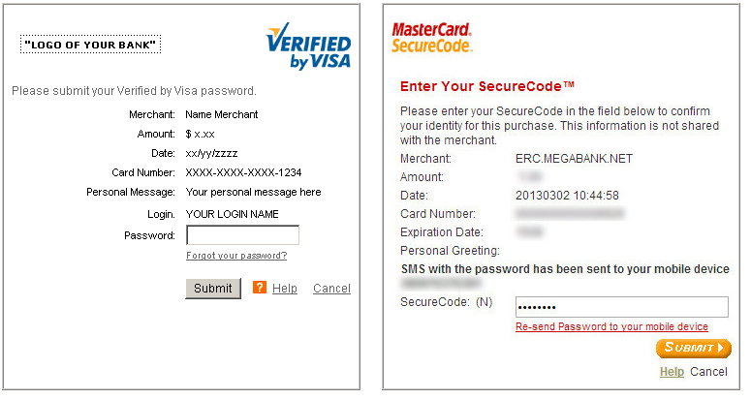The height and width of the screenshot is (399, 751).
Task: Select the merchant name ERC.MEGABANK.NET
Action: (574, 159)
